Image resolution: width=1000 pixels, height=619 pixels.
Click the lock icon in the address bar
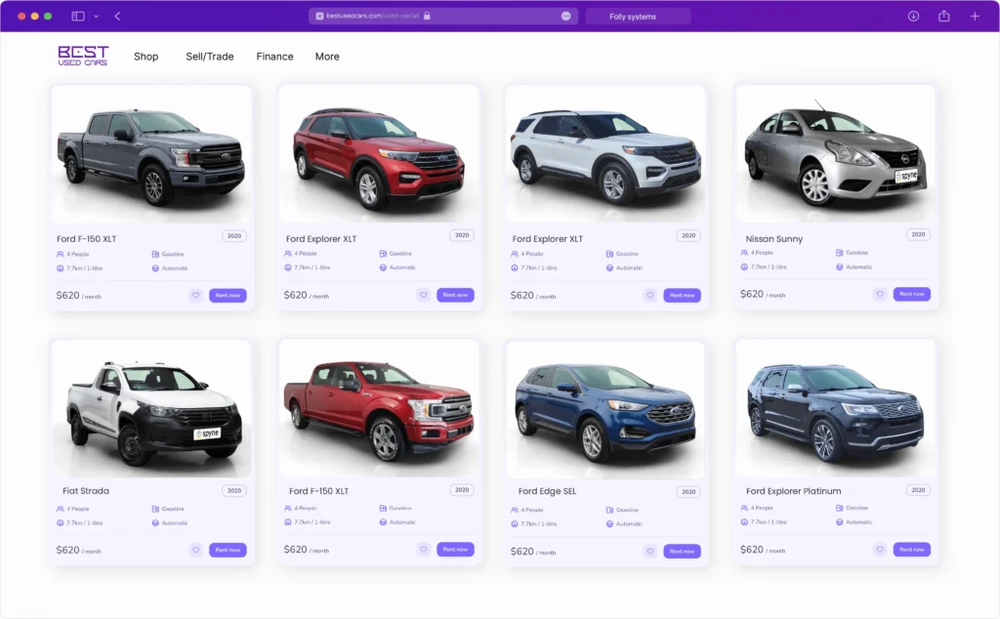427,16
